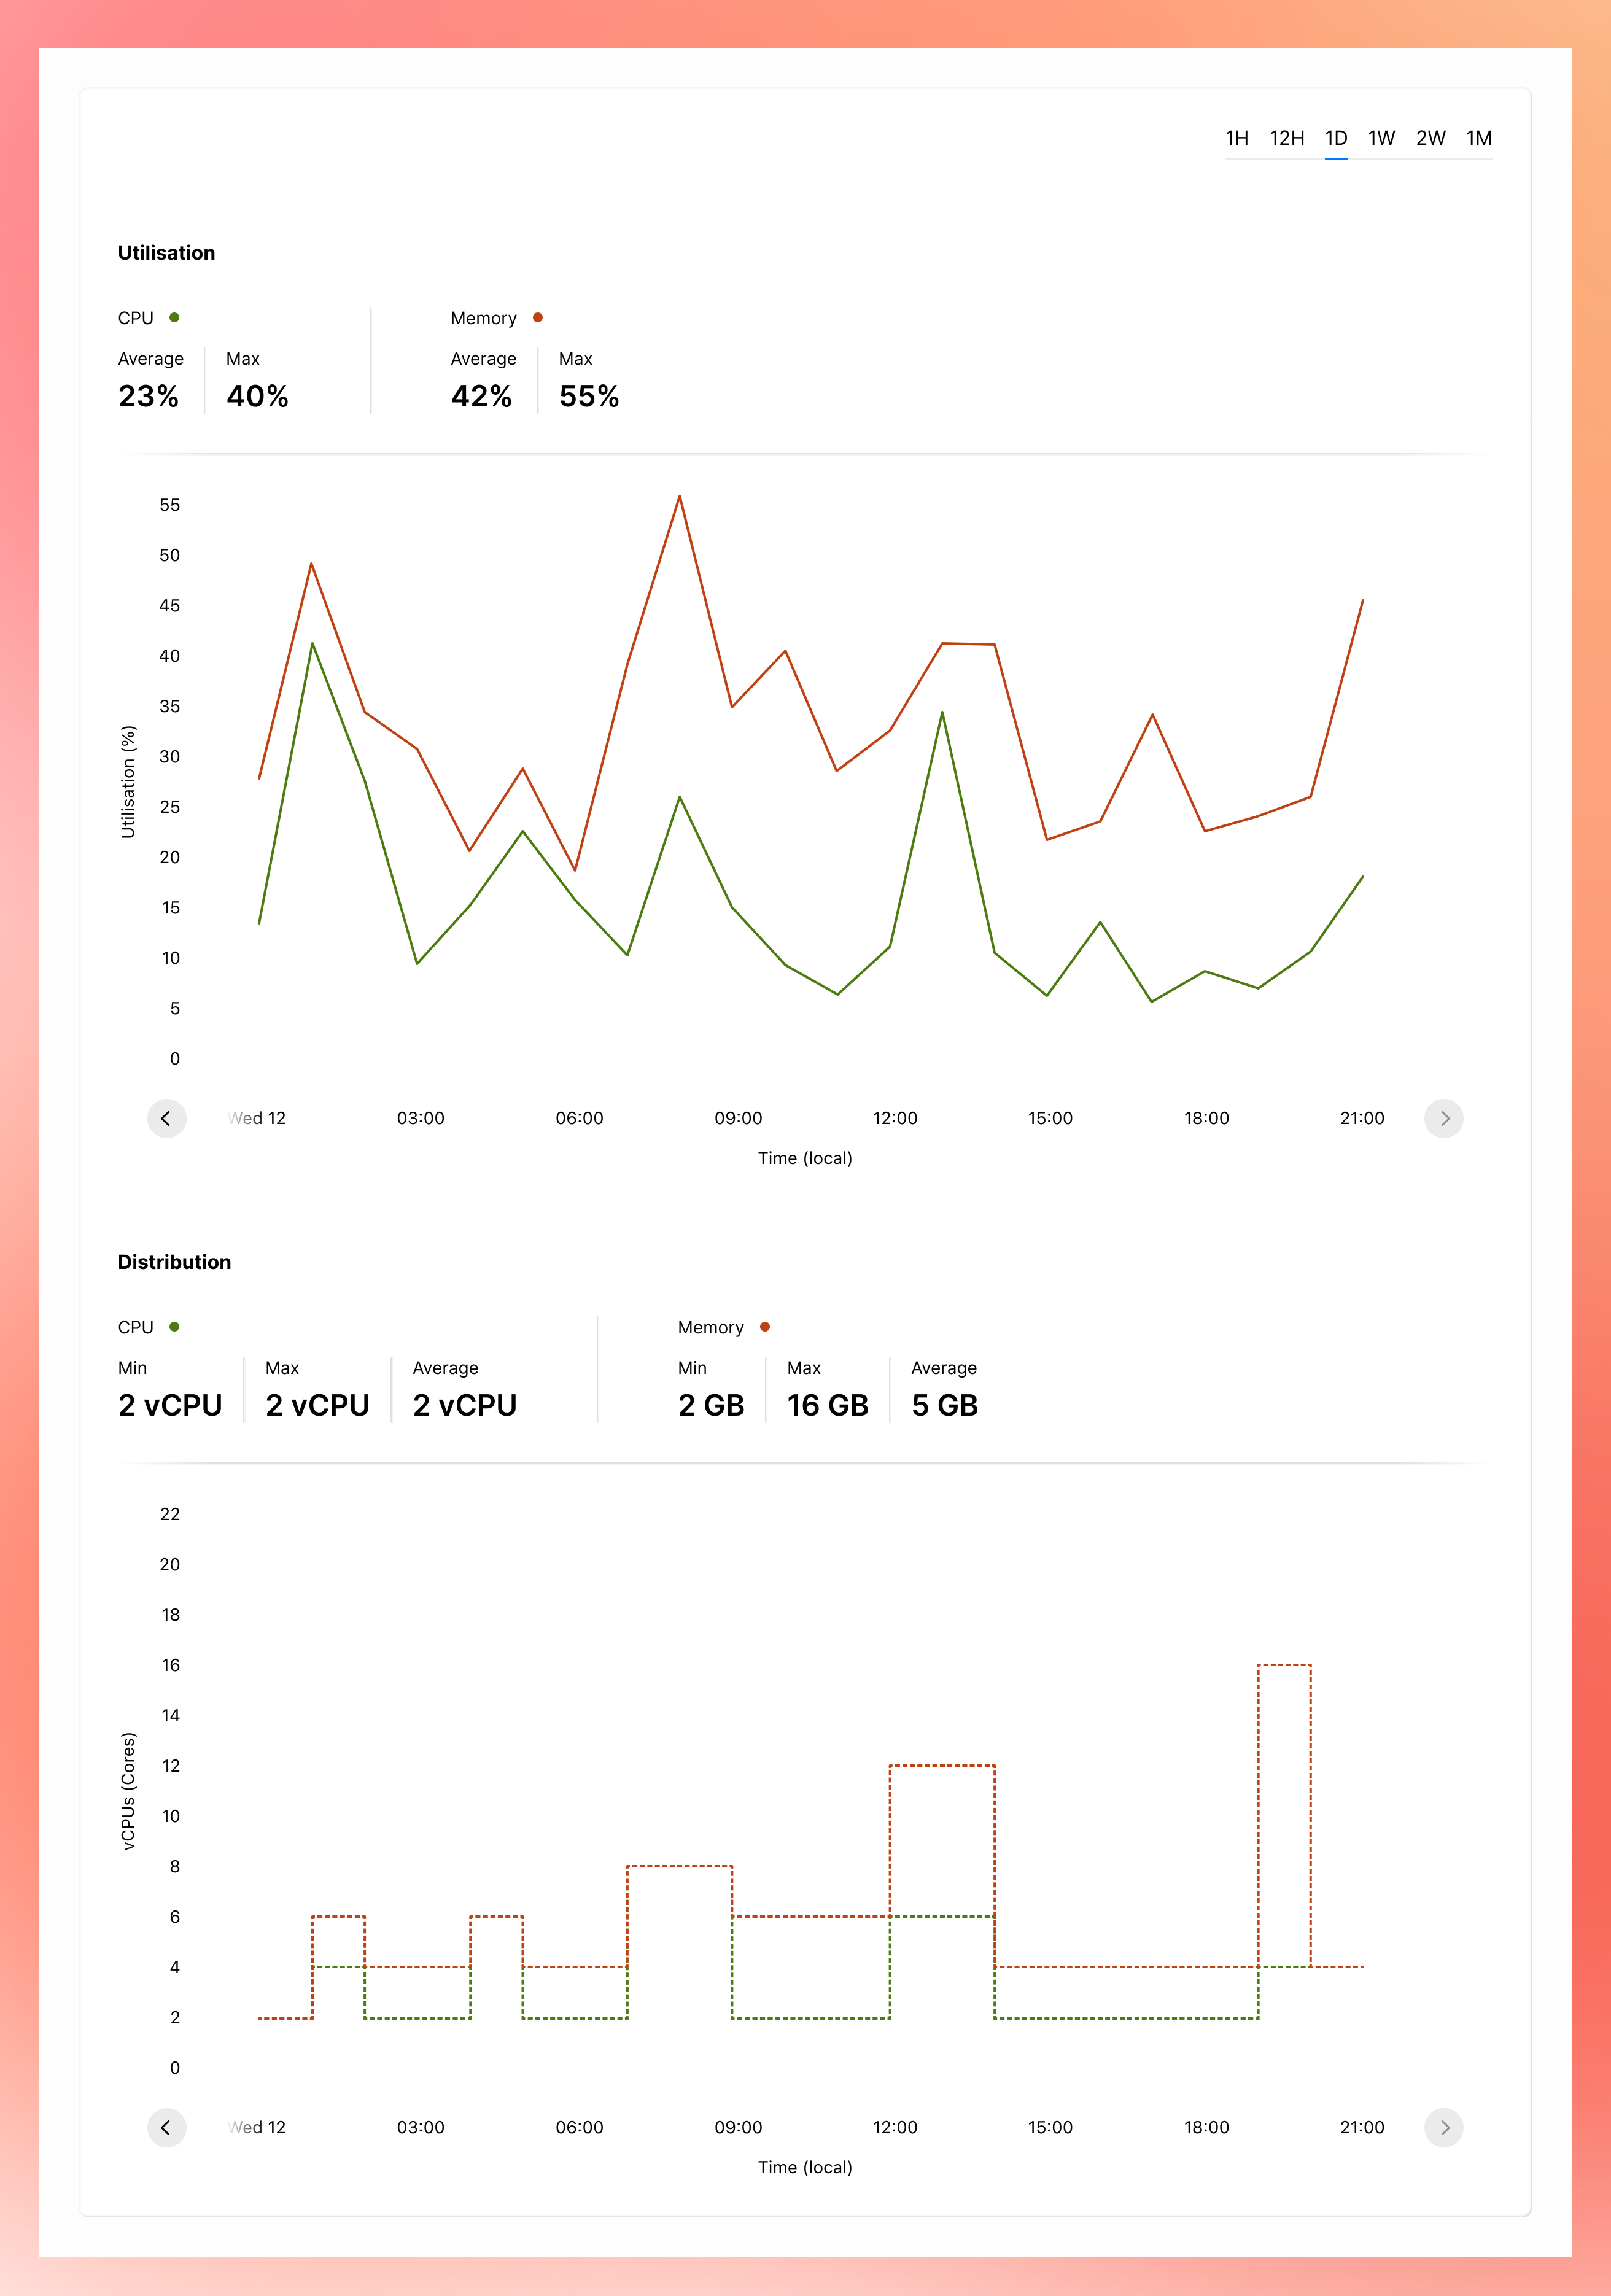1611x2296 pixels.
Task: Choose the 2W time range tab
Action: [1430, 138]
